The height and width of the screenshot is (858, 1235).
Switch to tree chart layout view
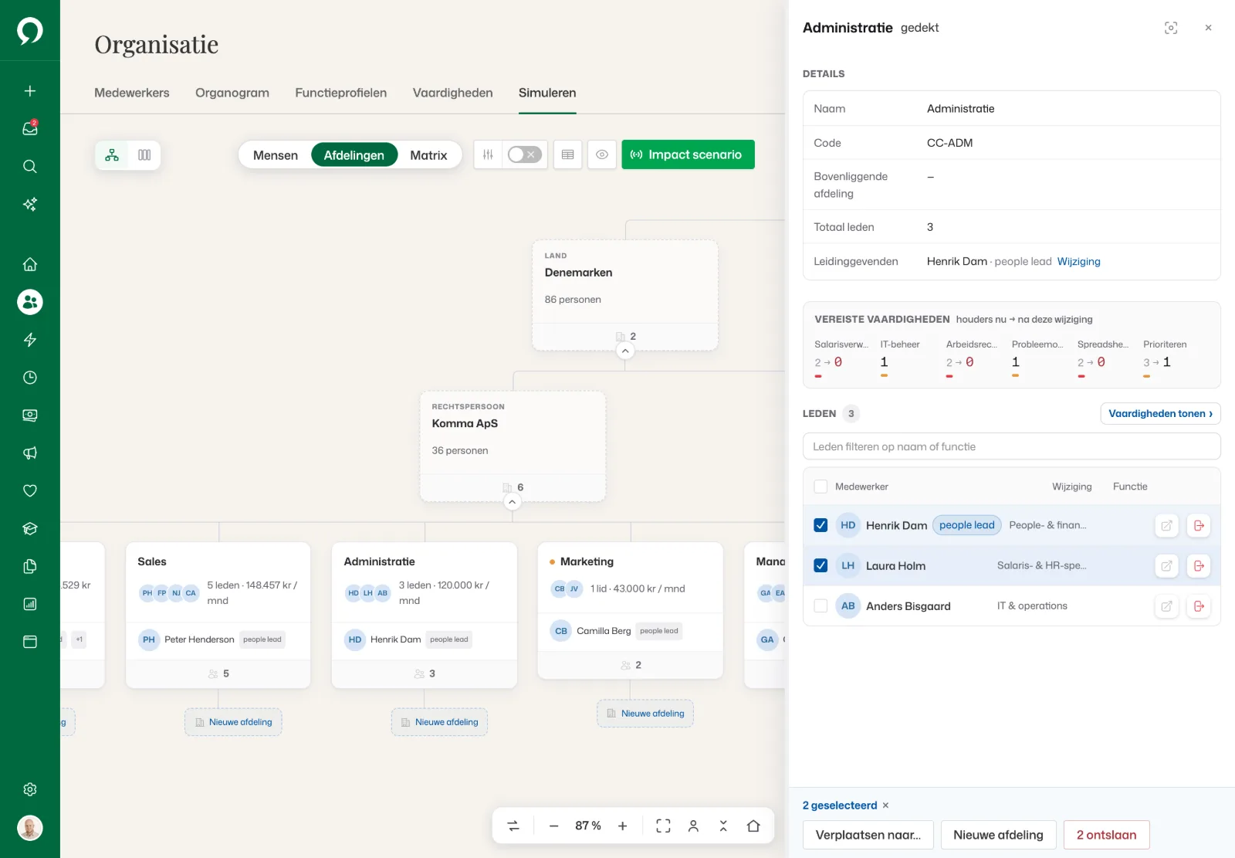click(x=112, y=155)
